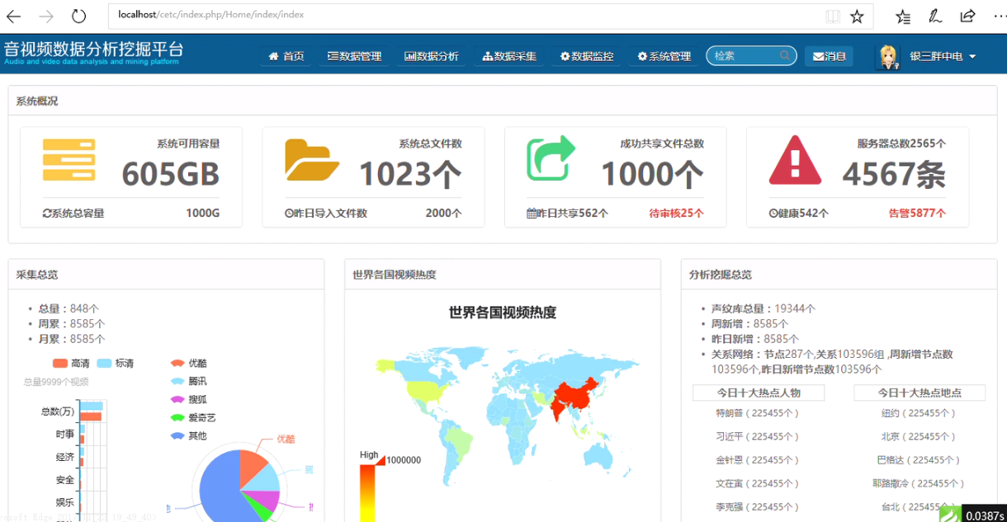This screenshot has width=1007, height=522.
Task: Open the 消息 messages button
Action: 829,56
